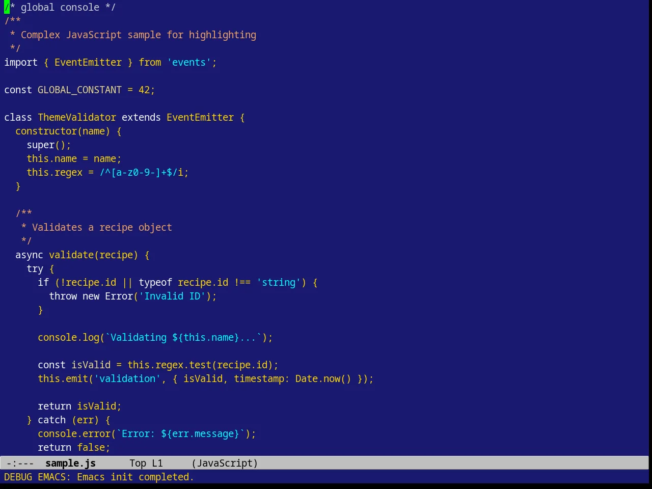652x489 pixels.
Task: Click the 'events' string in import line
Action: click(x=189, y=62)
